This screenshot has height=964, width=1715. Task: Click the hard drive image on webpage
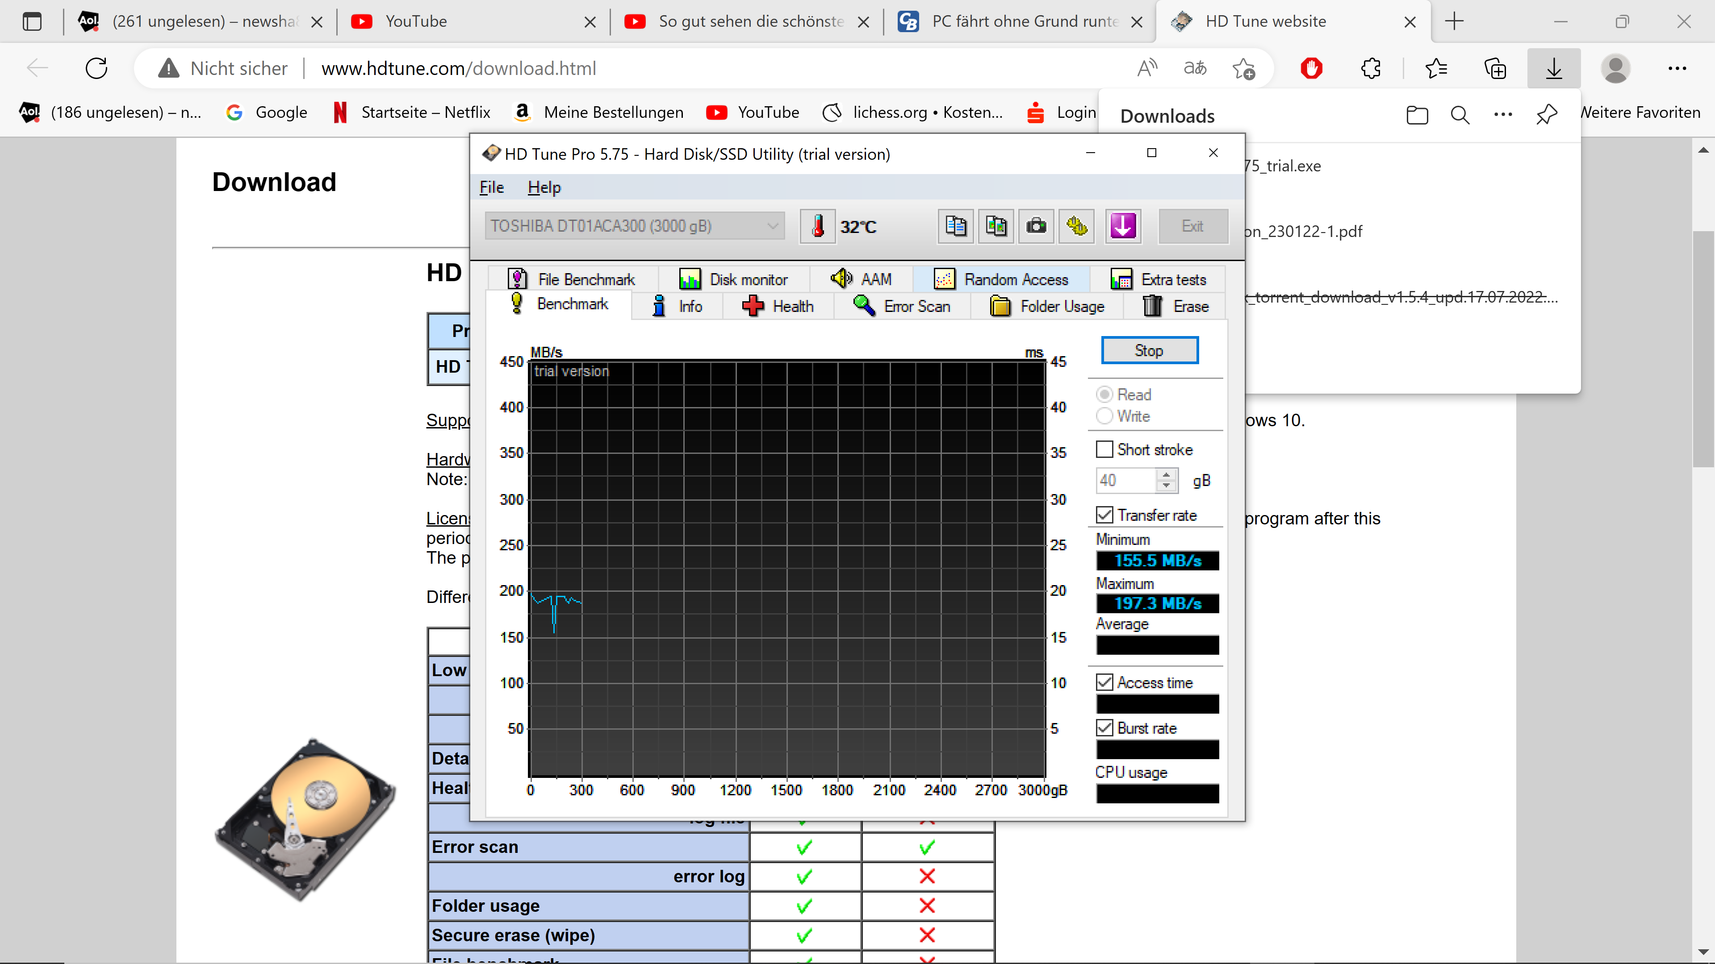click(x=305, y=820)
